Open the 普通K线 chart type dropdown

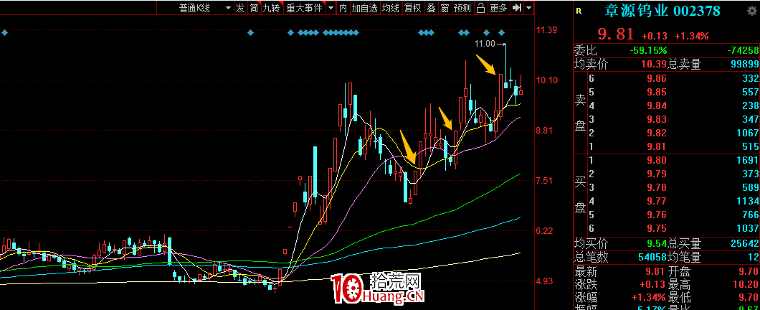click(204, 8)
